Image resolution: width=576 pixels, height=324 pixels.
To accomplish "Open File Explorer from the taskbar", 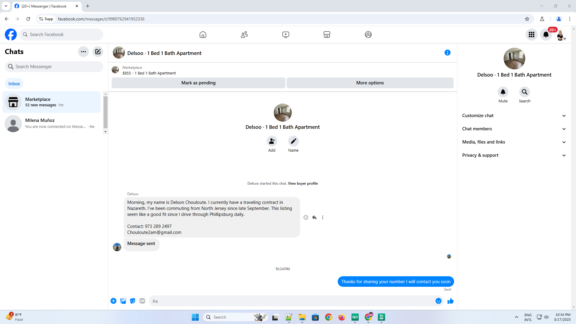I will click(302, 317).
